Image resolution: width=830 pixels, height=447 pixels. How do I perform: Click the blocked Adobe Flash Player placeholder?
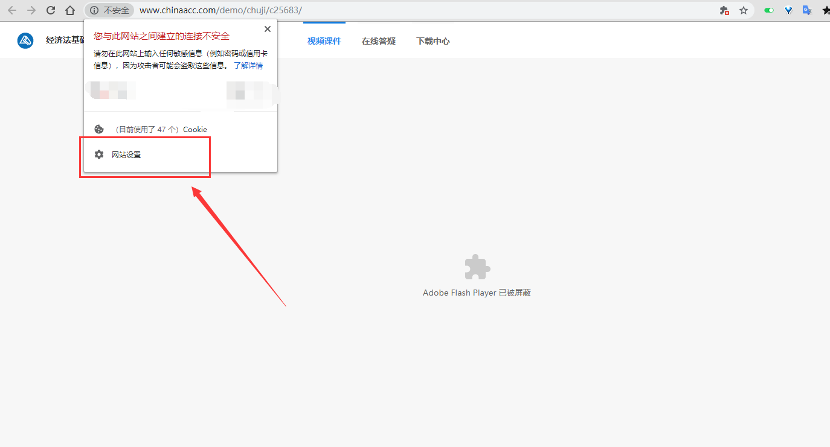[x=477, y=268]
